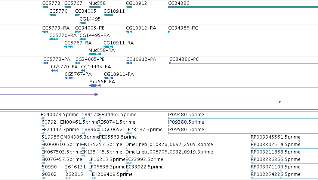This screenshot has width=318, height=180.
Task: Select protein CG5767-PA
Action: 78,74
